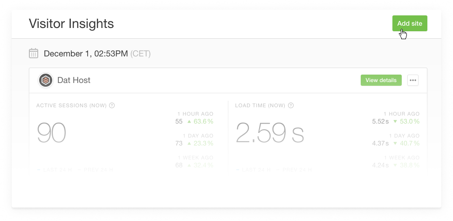Click the 23.3% one day ago increase
The image size is (453, 221).
click(200, 143)
